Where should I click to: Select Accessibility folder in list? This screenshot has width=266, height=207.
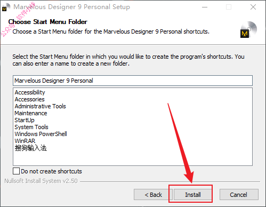click(30, 92)
